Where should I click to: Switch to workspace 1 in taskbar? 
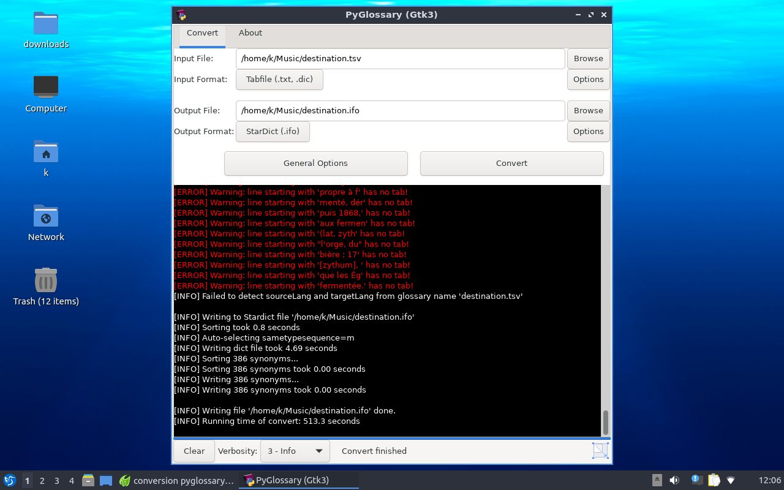pos(27,480)
